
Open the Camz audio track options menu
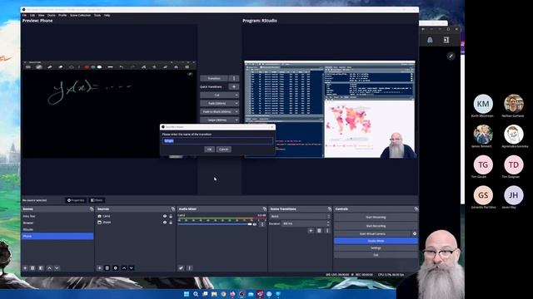(262, 224)
